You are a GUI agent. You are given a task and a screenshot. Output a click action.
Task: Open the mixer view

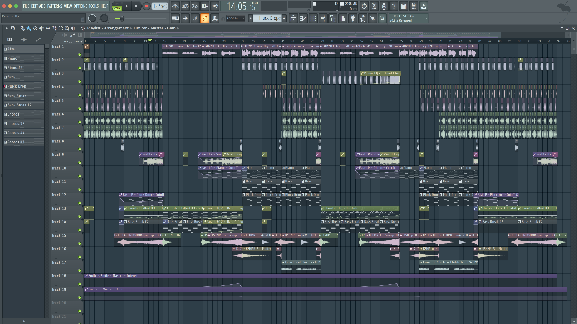323,19
